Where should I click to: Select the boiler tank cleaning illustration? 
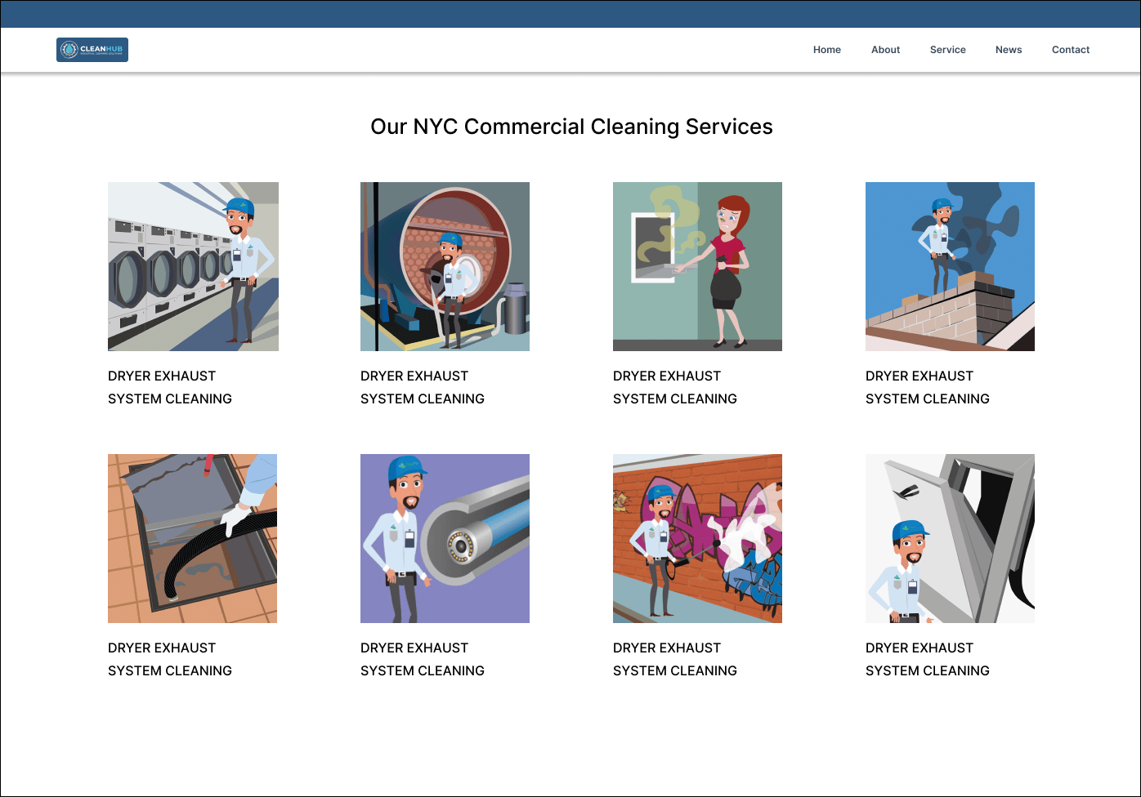click(x=445, y=266)
